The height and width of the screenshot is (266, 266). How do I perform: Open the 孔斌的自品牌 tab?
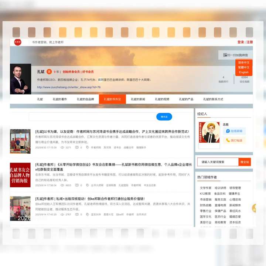pos(85,99)
